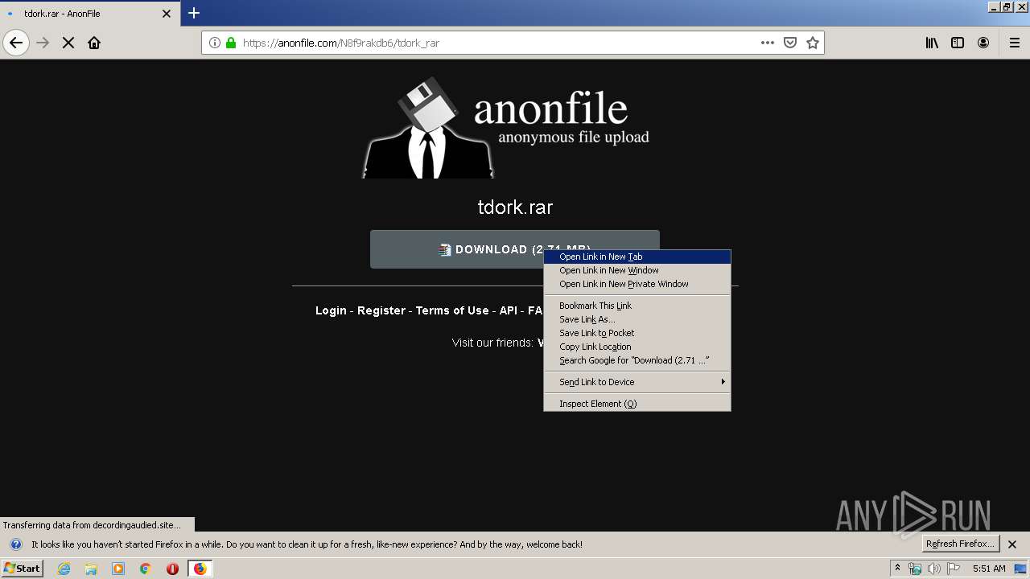This screenshot has height=579, width=1030.
Task: Open the Firefox home page
Action: 94,43
